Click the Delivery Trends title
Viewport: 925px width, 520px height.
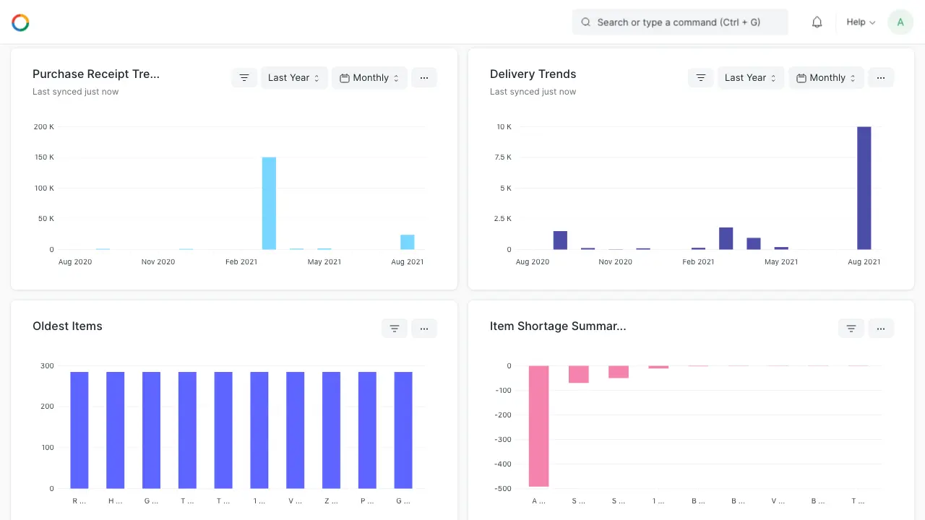point(533,74)
